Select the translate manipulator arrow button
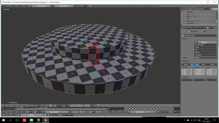Screen dimensions: 219x123 [x=55, y=106]
